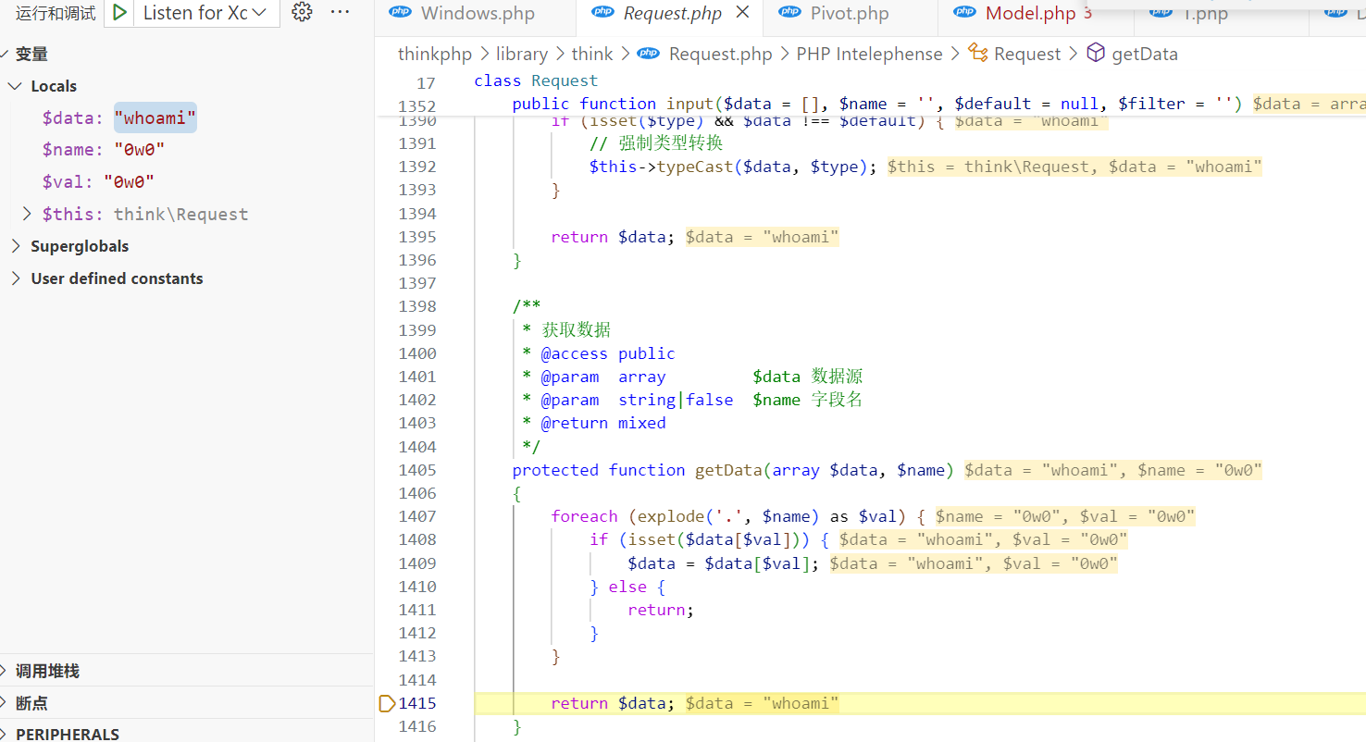The width and height of the screenshot is (1366, 742).
Task: Click sticky header class Request line
Action: click(x=536, y=81)
